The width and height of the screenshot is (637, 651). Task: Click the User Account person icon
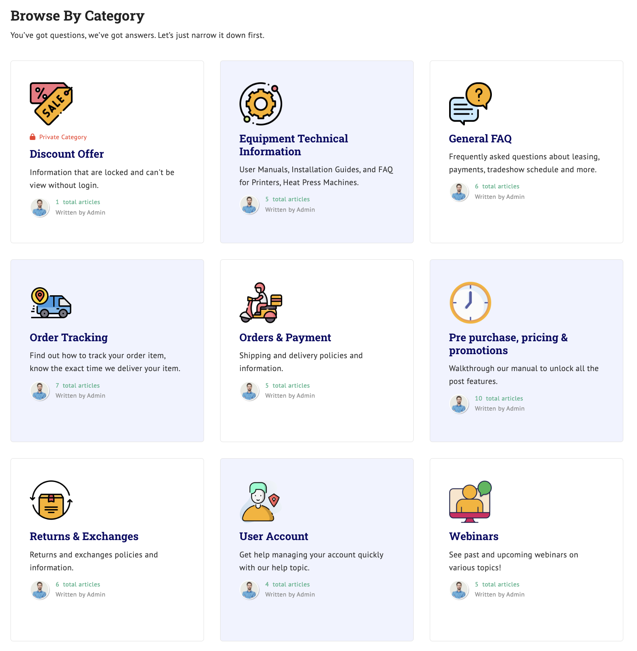261,501
